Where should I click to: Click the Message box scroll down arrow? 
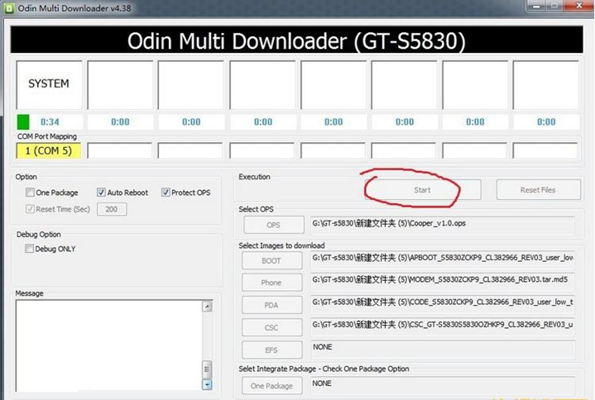(x=207, y=385)
